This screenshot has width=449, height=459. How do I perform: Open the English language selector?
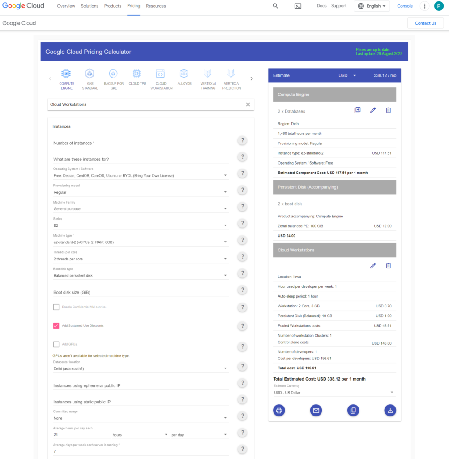372,6
